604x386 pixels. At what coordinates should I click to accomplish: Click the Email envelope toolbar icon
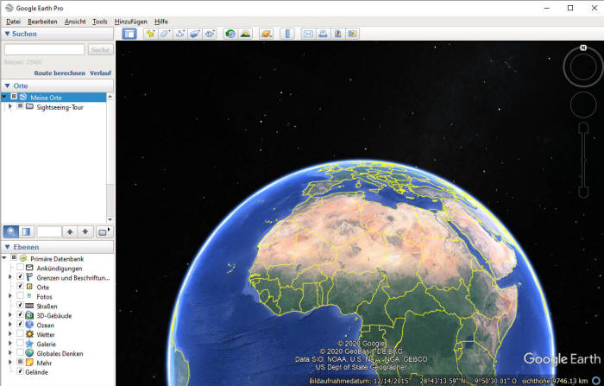(x=308, y=34)
